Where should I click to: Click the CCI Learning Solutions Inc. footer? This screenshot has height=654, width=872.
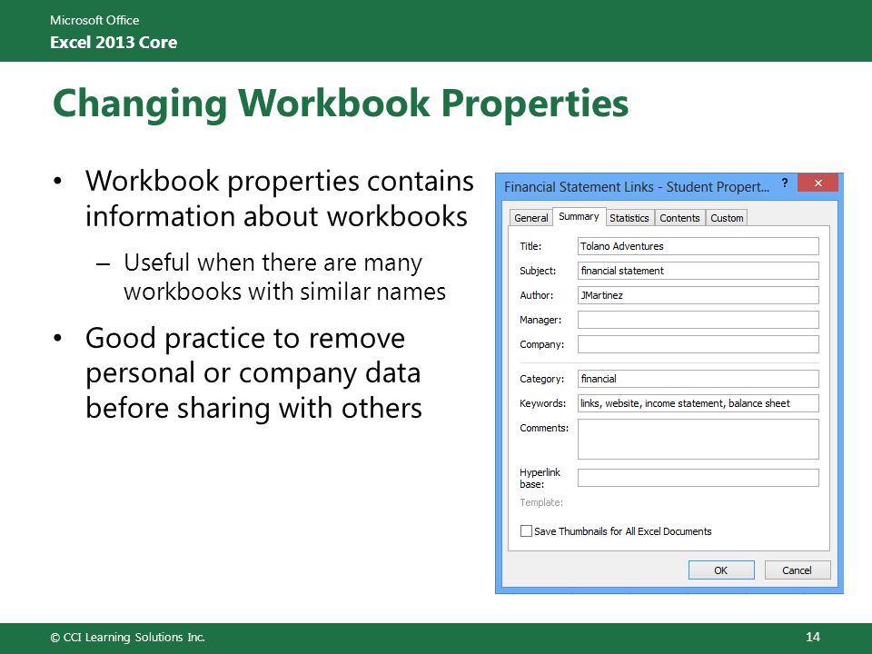pyautogui.click(x=127, y=638)
